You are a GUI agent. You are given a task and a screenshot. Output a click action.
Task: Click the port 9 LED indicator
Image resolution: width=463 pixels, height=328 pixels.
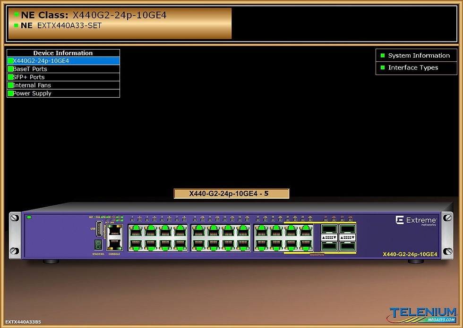[195, 220]
